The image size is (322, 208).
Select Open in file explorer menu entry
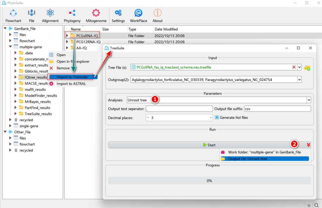tap(73, 61)
